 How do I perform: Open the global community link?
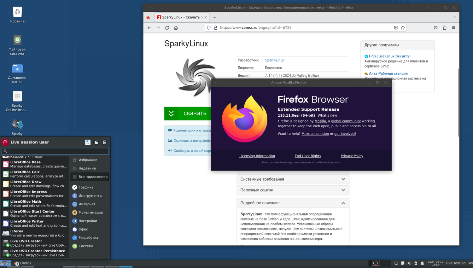click(346, 121)
